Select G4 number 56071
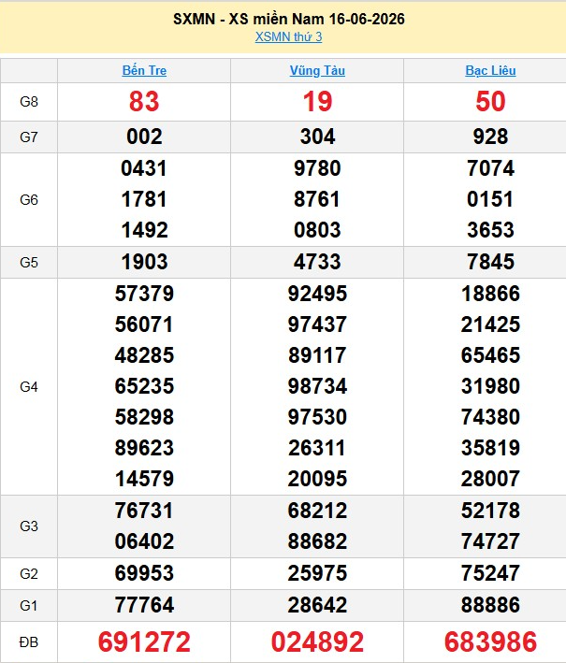The height and width of the screenshot is (663, 566). click(x=144, y=324)
